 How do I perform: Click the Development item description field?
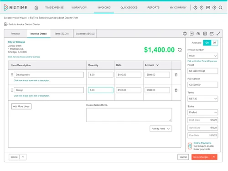tap(49, 75)
